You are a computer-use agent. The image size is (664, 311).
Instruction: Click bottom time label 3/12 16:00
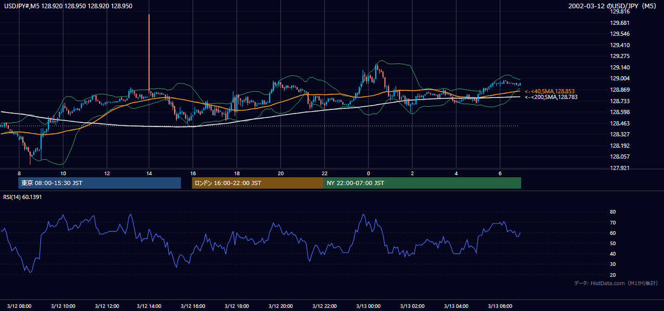[194, 306]
